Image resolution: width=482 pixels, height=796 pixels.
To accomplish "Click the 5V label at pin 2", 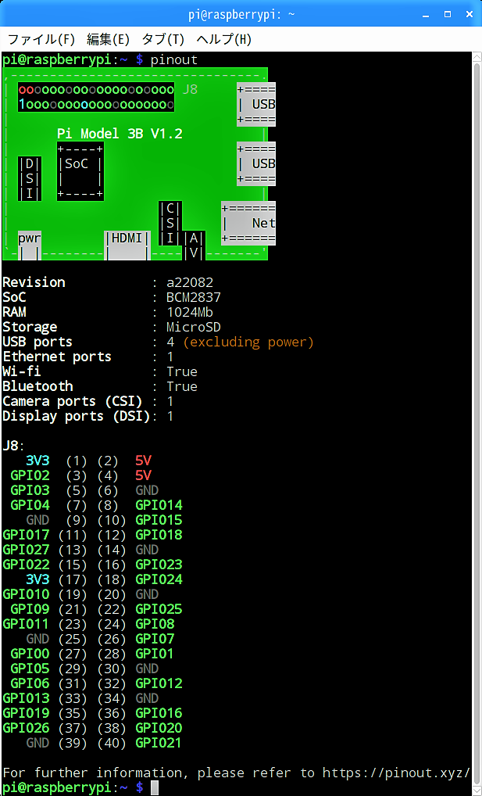I will pos(144,461).
